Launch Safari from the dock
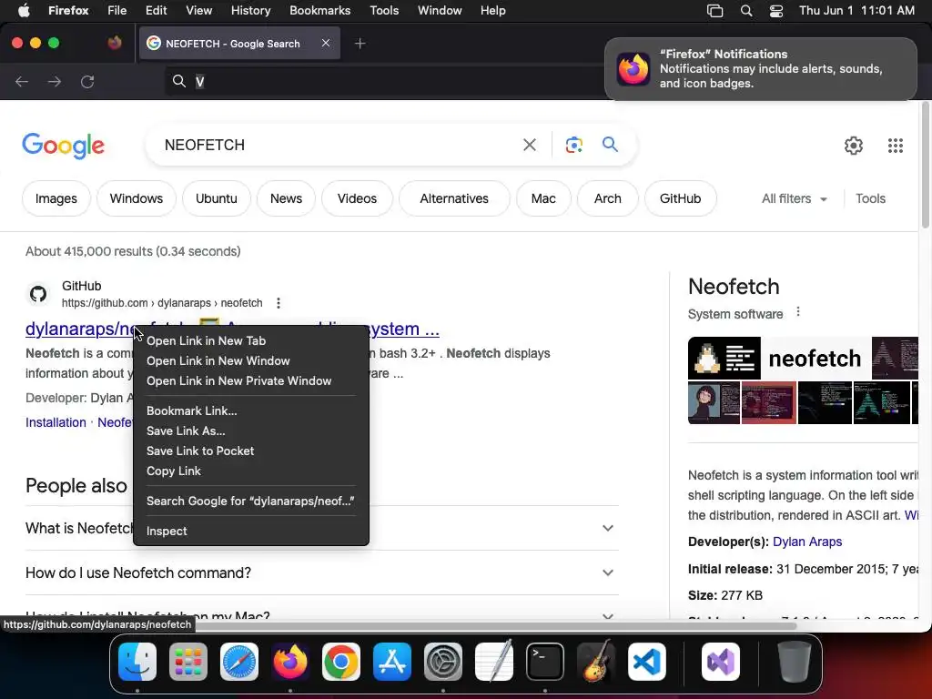The height and width of the screenshot is (699, 932). click(x=239, y=662)
